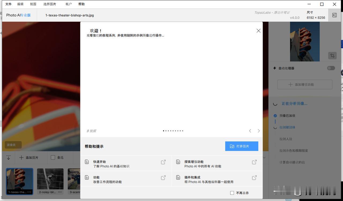Open the 选择图片 menu
The width and height of the screenshot is (343, 201).
point(50,4)
